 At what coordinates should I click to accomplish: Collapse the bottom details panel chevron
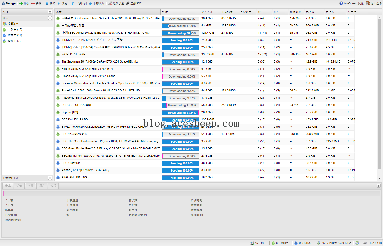(x=379, y=186)
